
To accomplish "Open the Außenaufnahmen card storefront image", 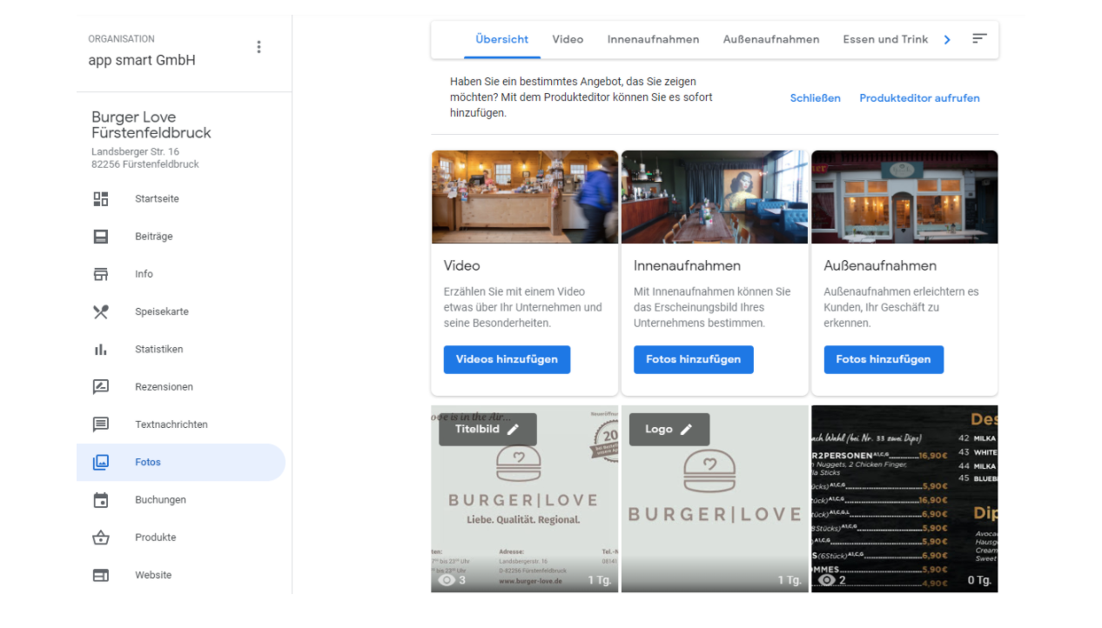I will coord(904,197).
